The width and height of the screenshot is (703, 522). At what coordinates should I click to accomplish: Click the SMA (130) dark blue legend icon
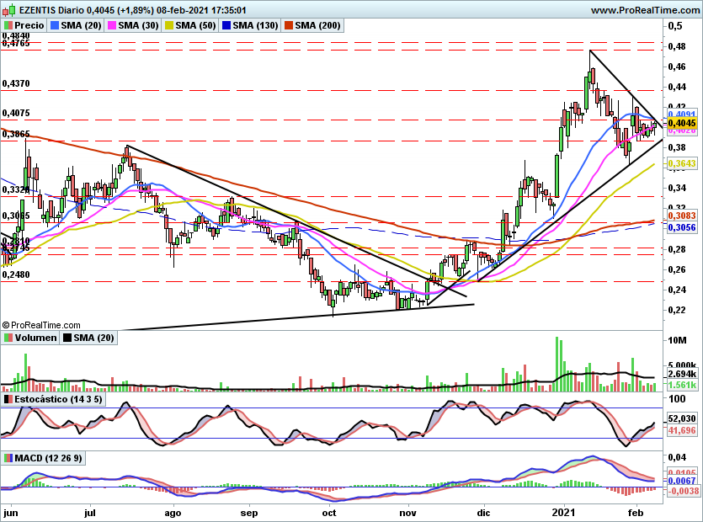[226, 25]
